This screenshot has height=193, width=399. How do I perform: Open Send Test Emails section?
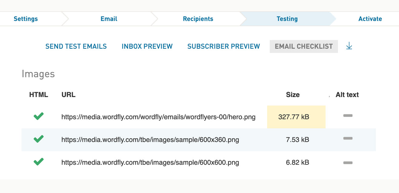coord(76,46)
